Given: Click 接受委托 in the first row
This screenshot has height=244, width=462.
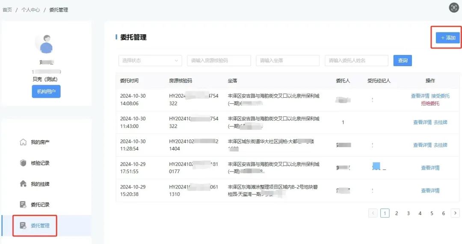Looking at the screenshot, I should coord(440,96).
